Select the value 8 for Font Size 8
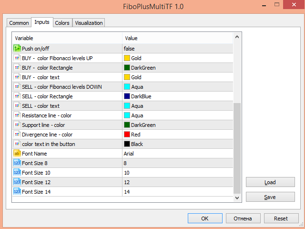305x229 pixels. (x=125, y=163)
